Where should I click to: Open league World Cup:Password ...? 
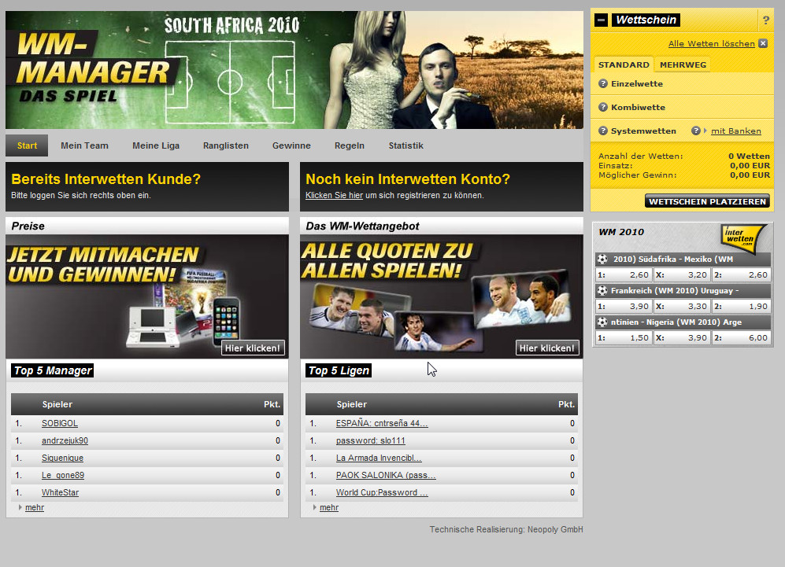click(382, 492)
